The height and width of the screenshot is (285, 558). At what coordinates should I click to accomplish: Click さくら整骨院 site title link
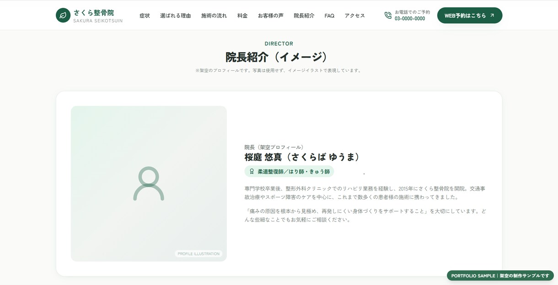94,13
